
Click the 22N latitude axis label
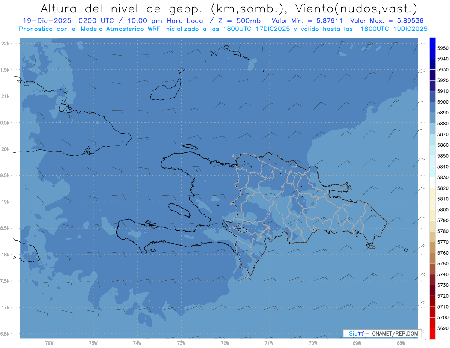tap(6, 44)
